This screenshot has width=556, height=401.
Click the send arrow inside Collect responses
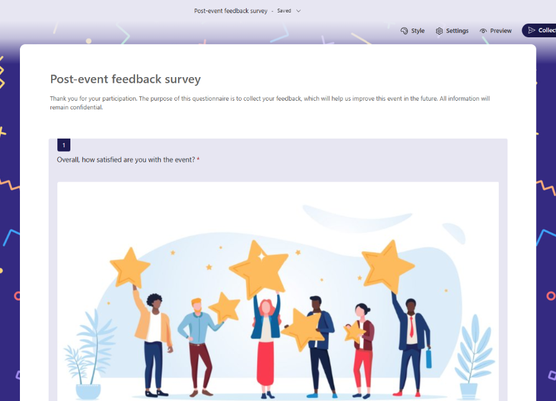pyautogui.click(x=532, y=29)
